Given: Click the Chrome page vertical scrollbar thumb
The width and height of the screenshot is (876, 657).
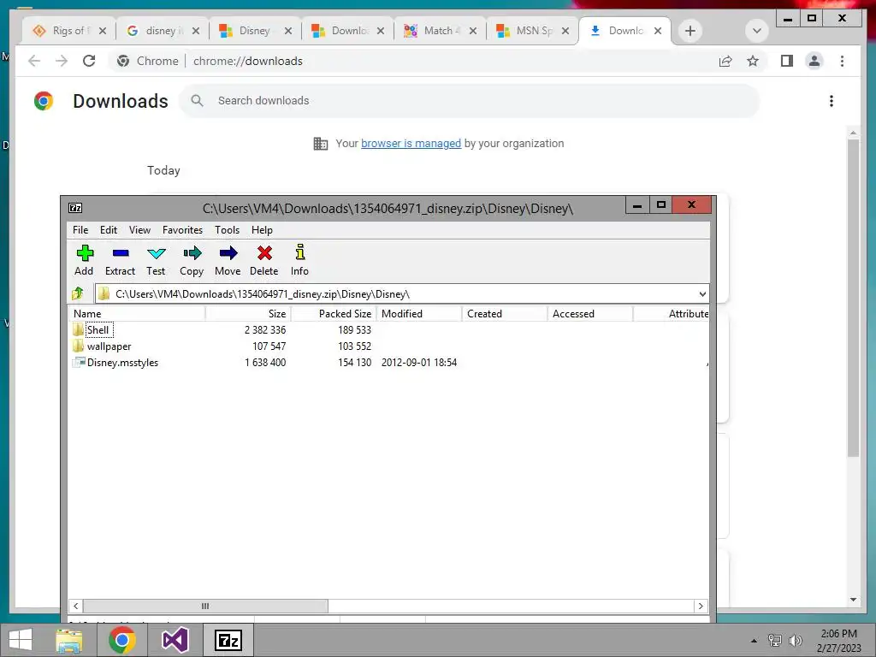Looking at the screenshot, I should 853,298.
